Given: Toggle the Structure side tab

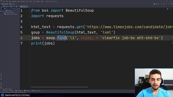Looking at the screenshot, I should coord(1,77).
